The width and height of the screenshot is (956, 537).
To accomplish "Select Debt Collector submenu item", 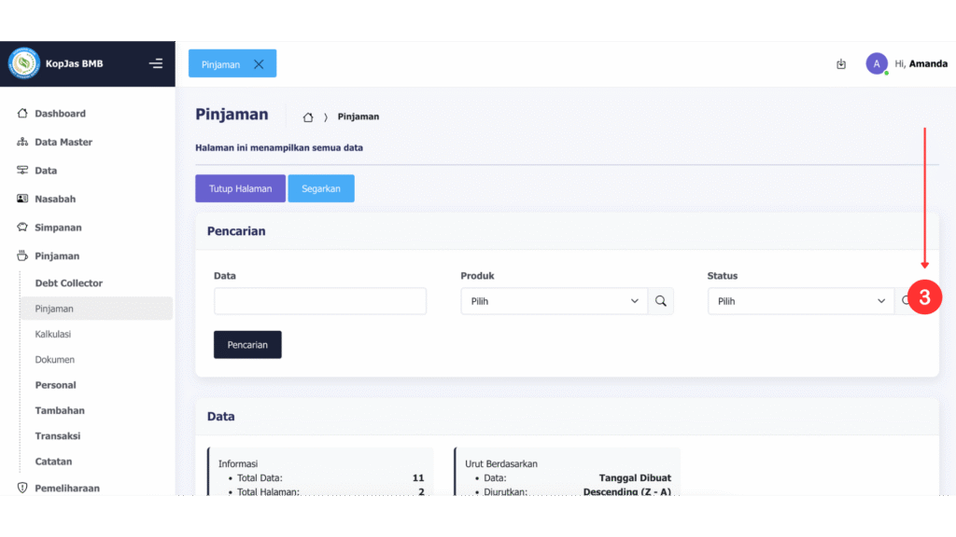I will [x=69, y=283].
